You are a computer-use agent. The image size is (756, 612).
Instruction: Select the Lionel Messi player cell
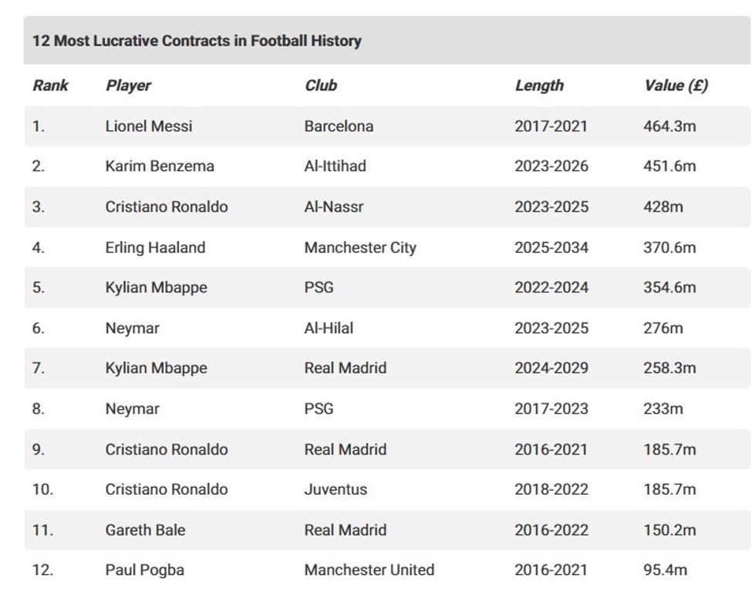pos(149,126)
